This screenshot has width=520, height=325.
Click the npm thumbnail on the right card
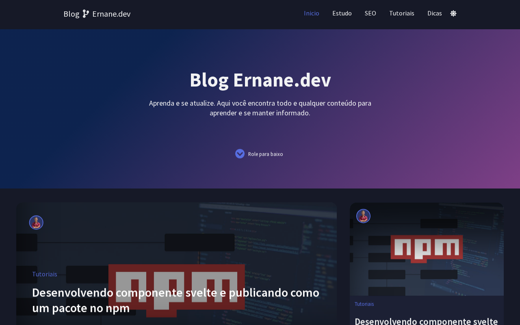[x=427, y=249]
